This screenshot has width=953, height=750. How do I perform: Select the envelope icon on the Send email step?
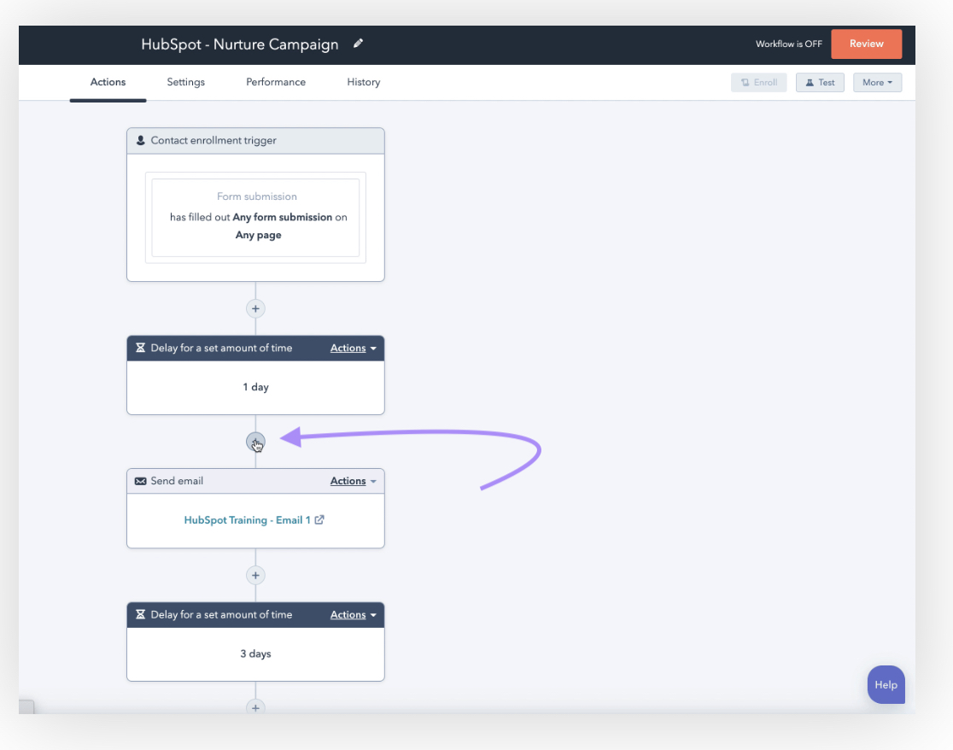(141, 480)
